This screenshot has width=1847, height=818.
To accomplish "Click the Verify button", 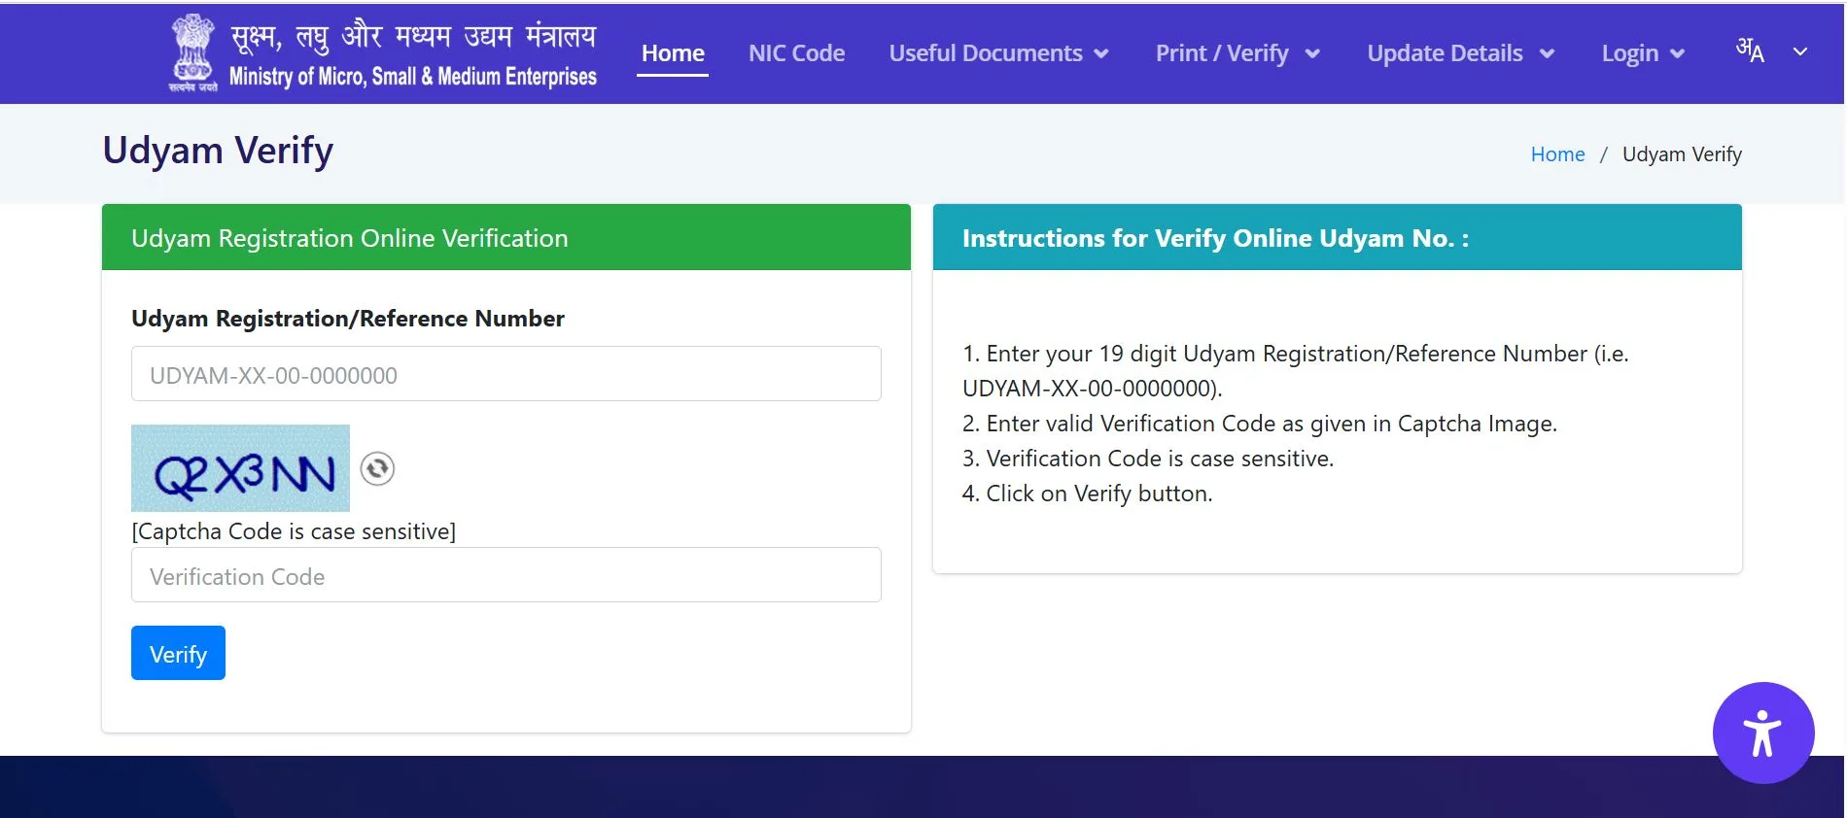I will click(x=178, y=653).
